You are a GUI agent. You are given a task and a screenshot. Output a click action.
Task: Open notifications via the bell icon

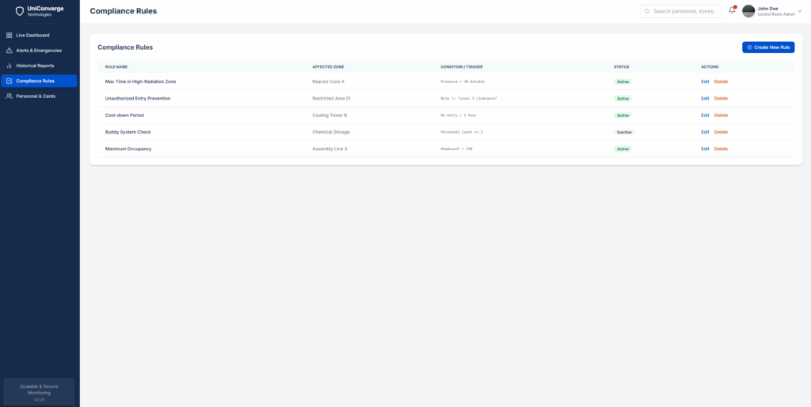click(732, 11)
